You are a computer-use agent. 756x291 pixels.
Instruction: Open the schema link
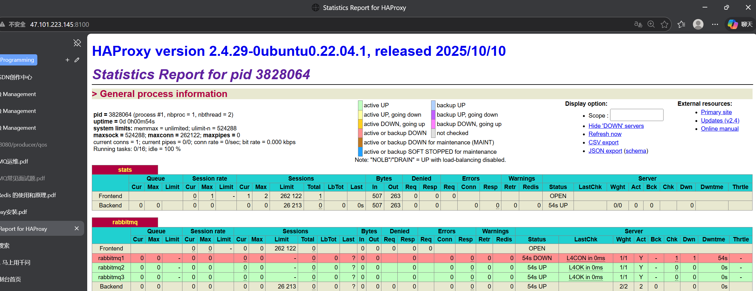click(636, 151)
